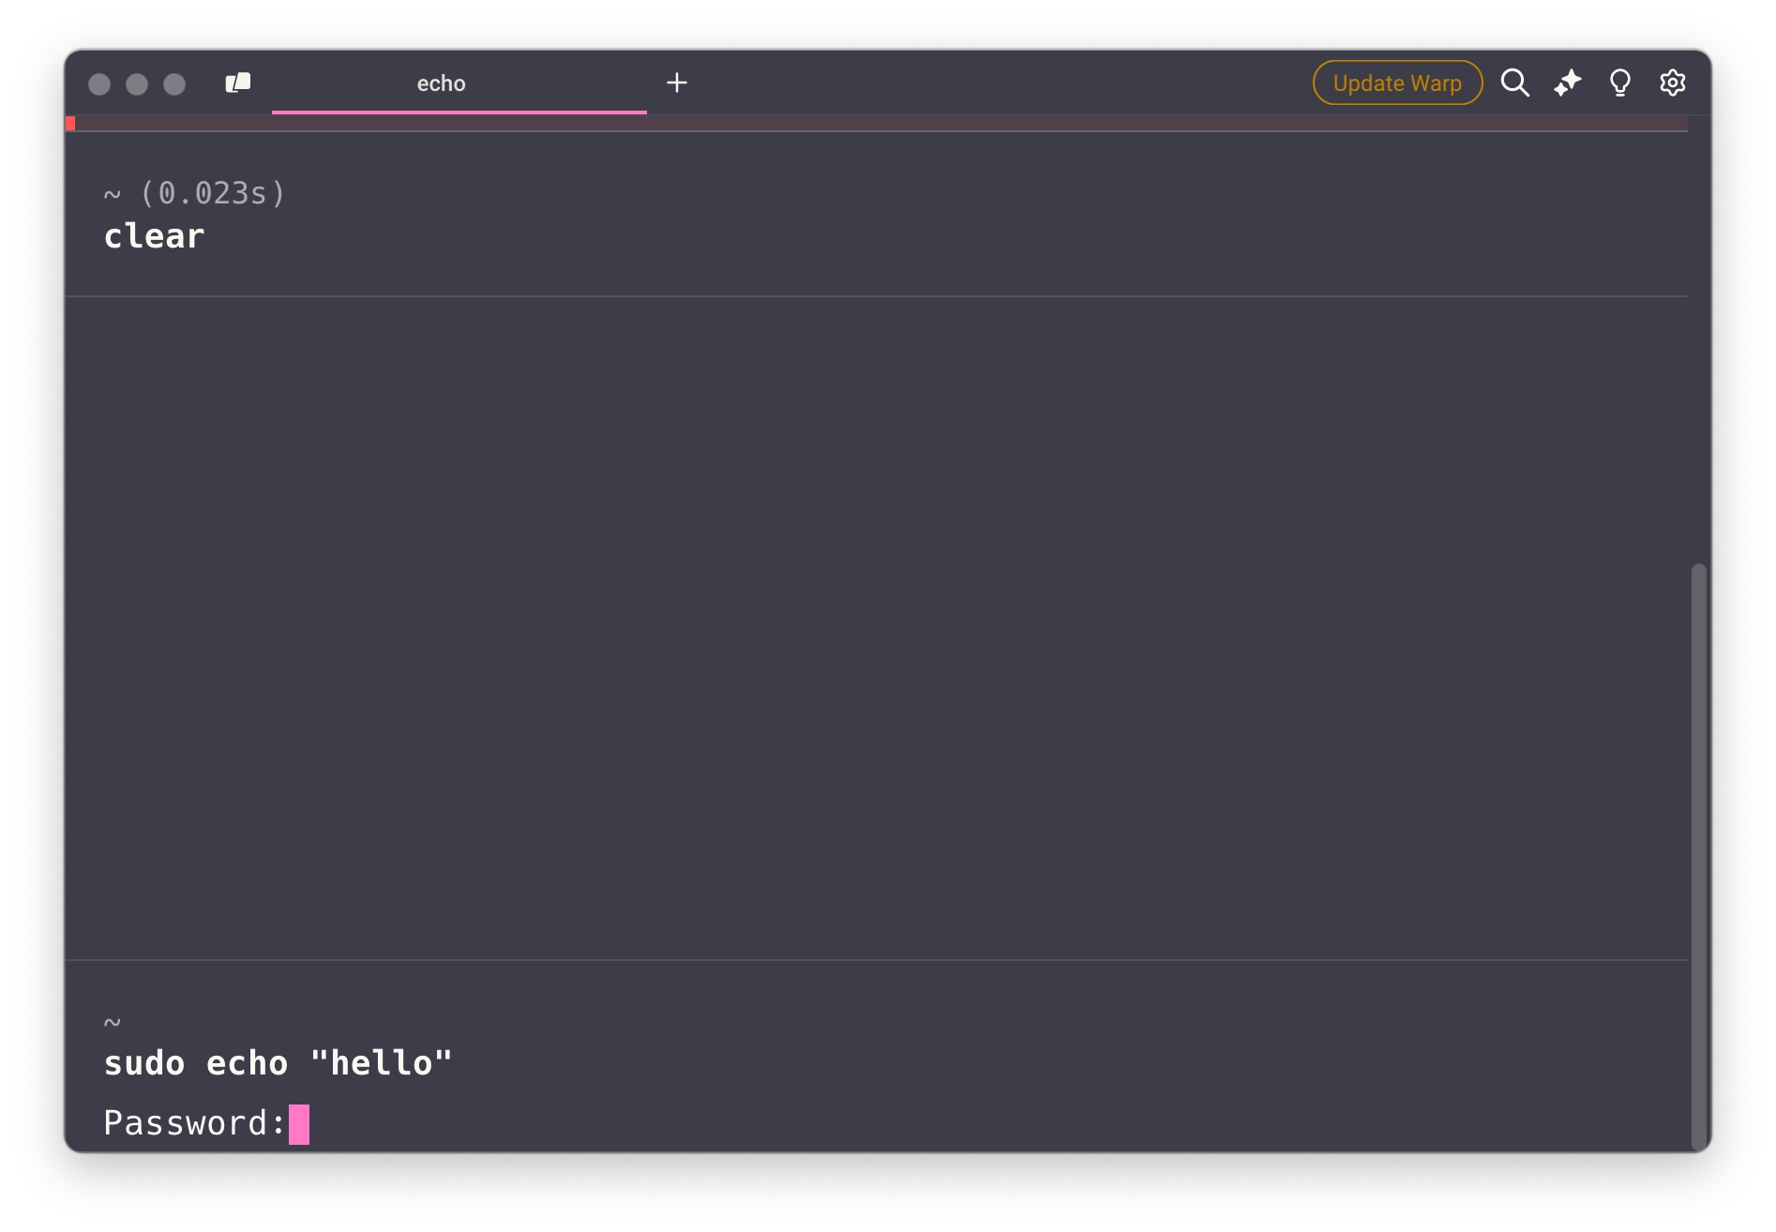Close the Warp window
Image resolution: width=1776 pixels, height=1232 pixels.
(99, 84)
